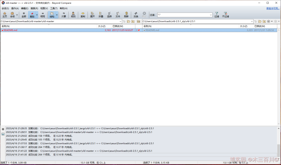This screenshot has width=281, height=165.
Task: Click the 主页 (Home) toolbar icon
Action: [5, 15]
